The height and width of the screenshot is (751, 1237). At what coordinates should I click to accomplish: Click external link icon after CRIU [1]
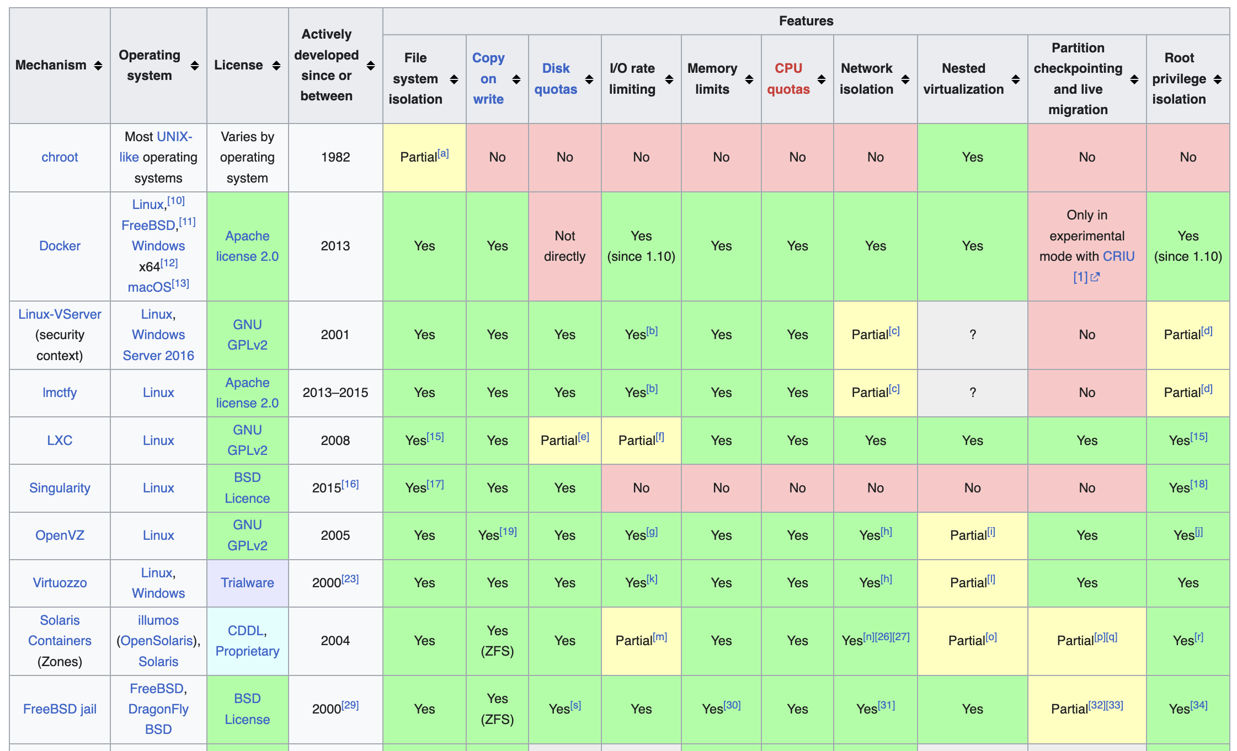click(1095, 277)
